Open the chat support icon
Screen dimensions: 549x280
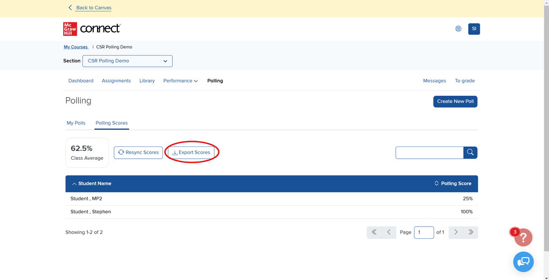tap(523, 261)
